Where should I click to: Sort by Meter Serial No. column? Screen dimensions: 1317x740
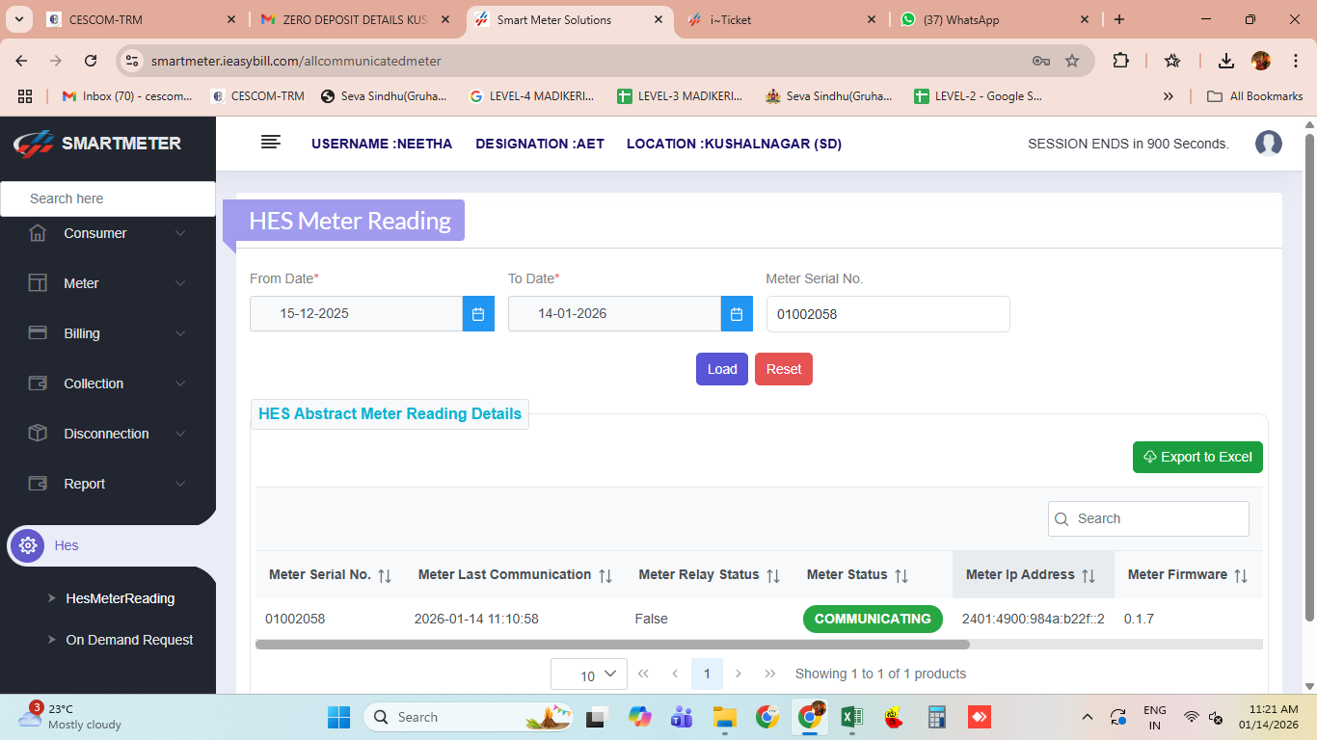coord(385,575)
